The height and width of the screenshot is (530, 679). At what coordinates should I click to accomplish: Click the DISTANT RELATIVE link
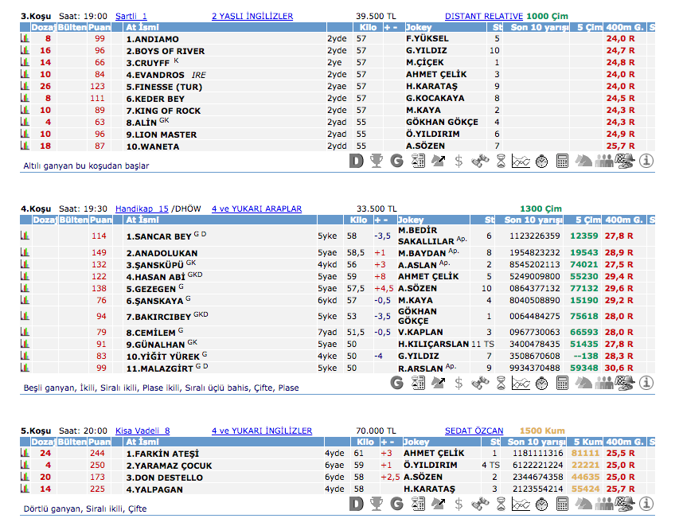(483, 16)
